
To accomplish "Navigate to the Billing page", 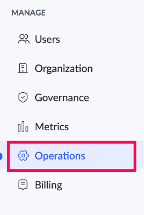I will coord(49,185).
